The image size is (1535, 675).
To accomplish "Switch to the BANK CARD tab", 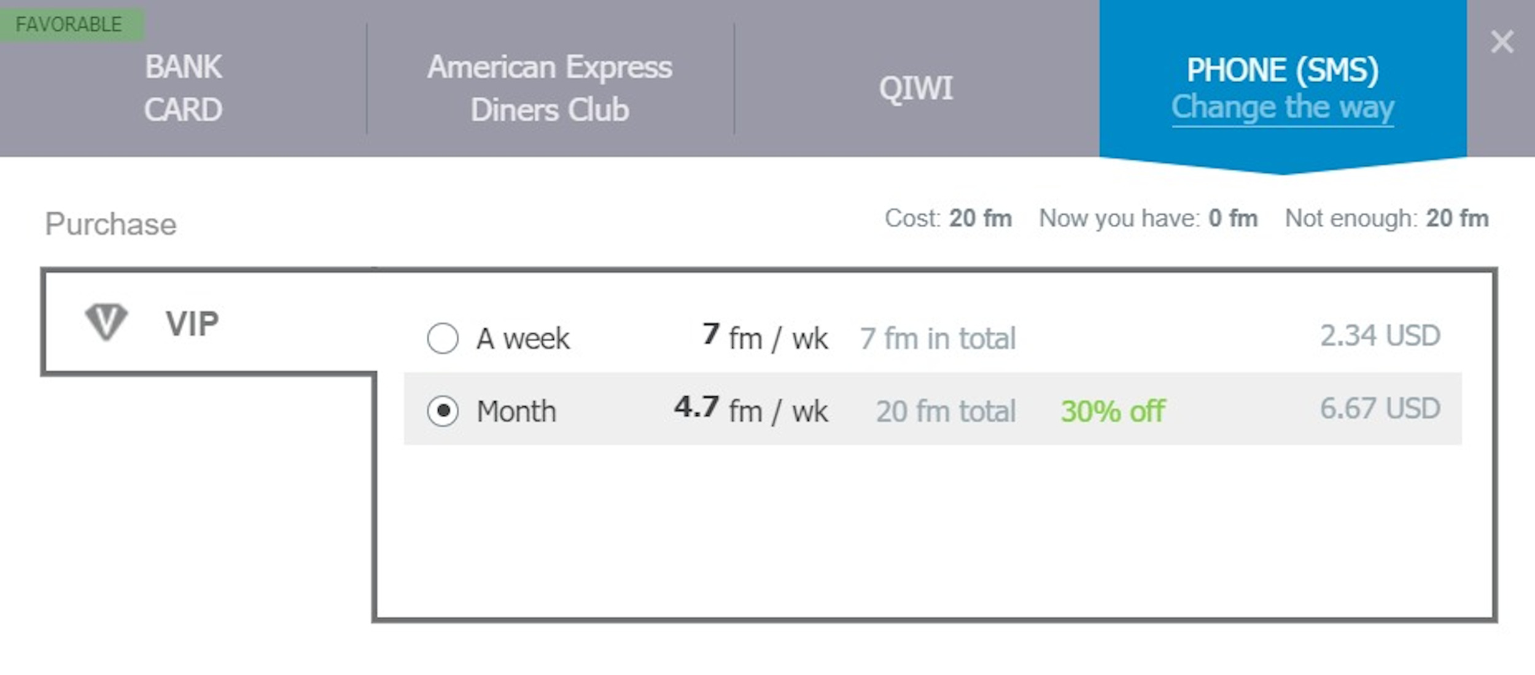I will [183, 88].
